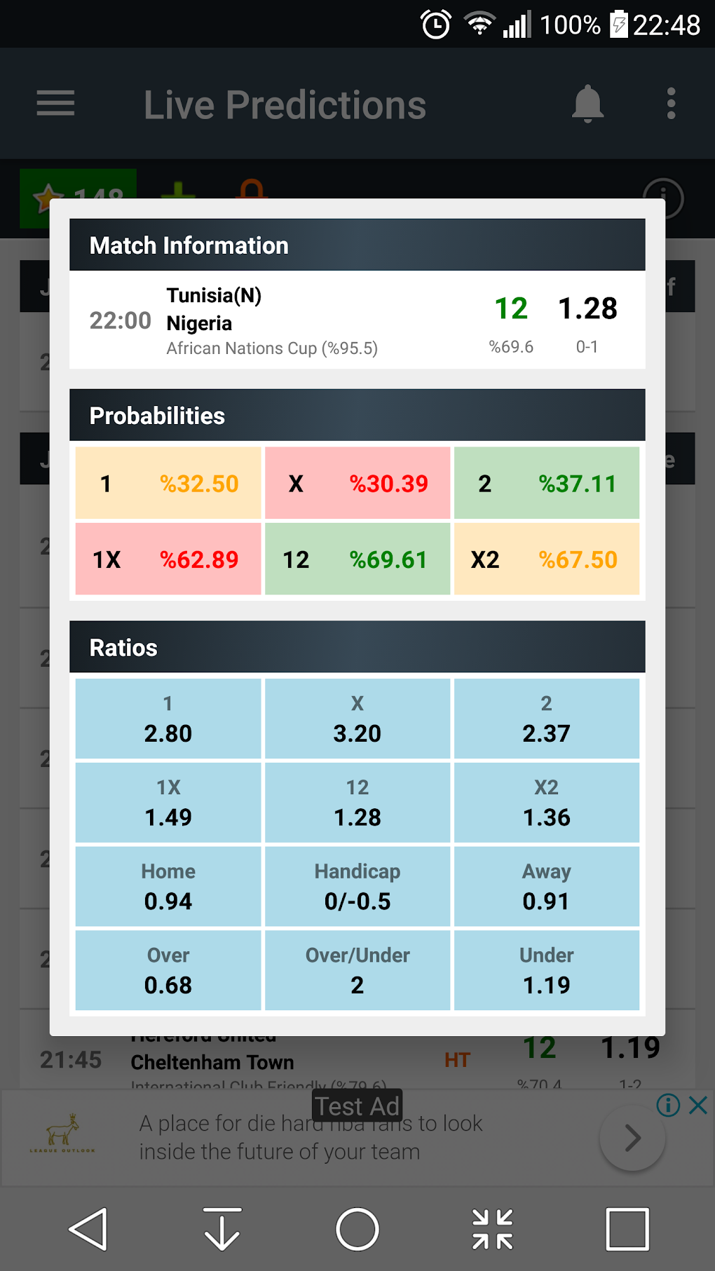Tap the download arrow navigation icon
The width and height of the screenshot is (715, 1271).
[222, 1228]
